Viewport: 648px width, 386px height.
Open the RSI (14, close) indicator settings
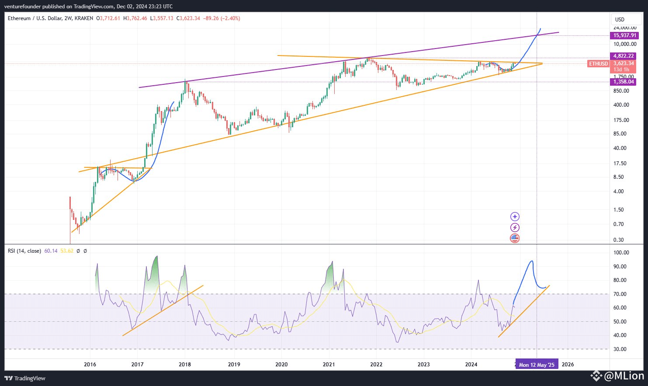point(24,251)
